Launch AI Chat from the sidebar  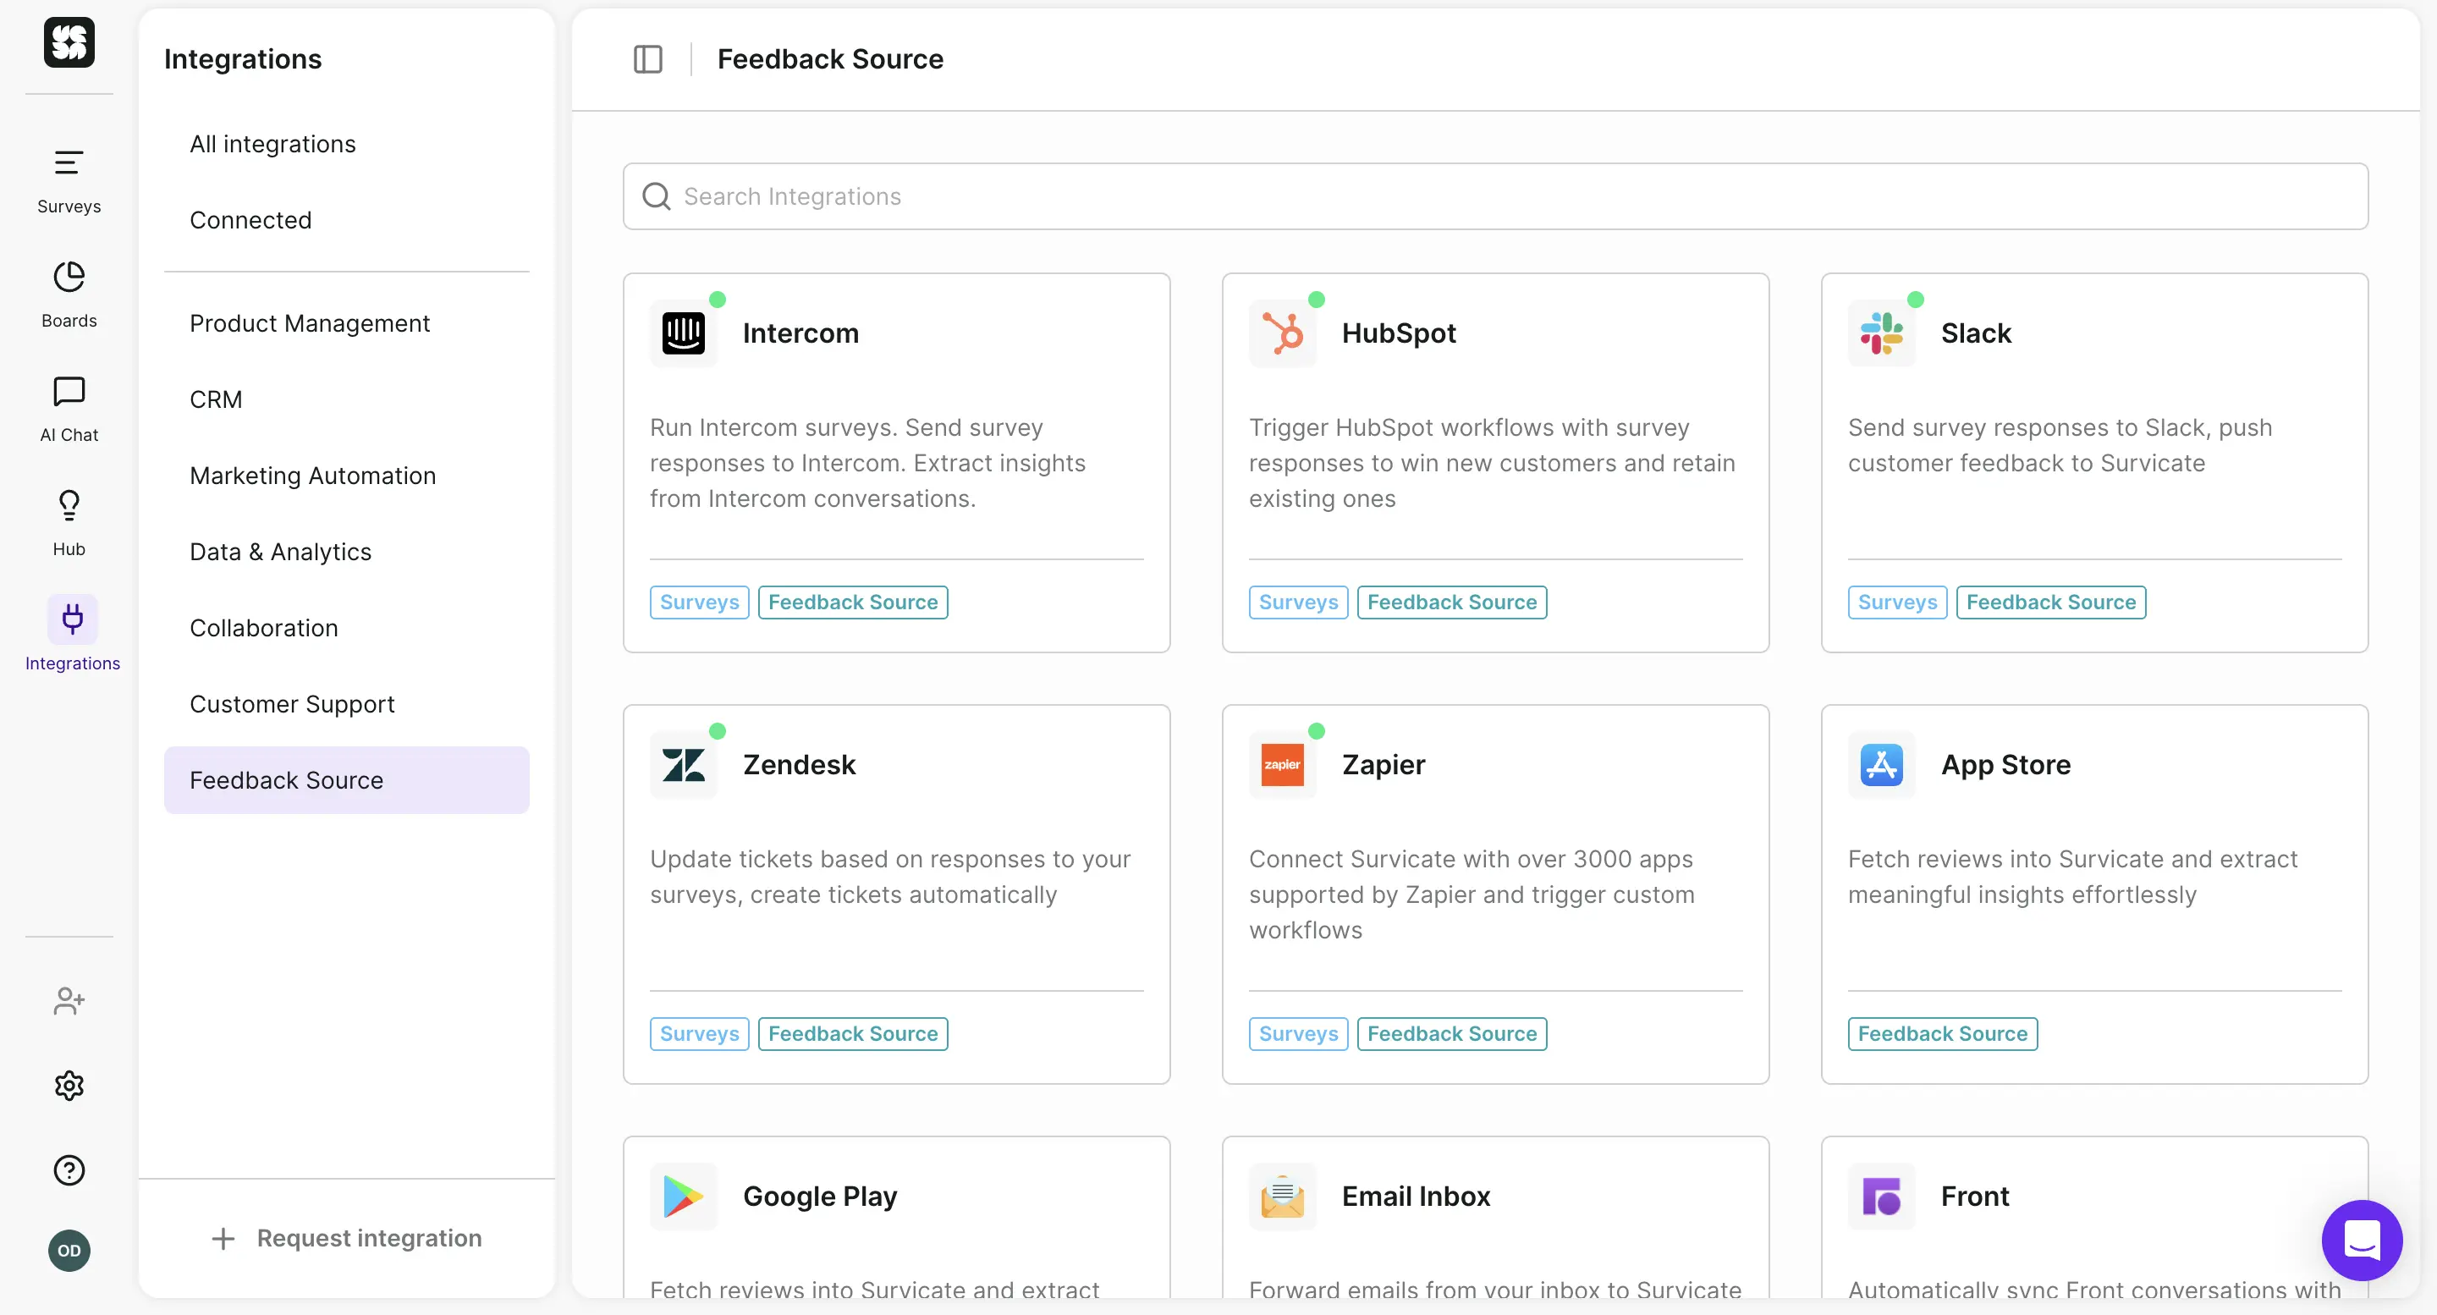[68, 409]
